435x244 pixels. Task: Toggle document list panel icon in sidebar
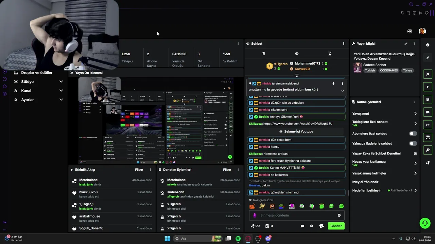428,99
